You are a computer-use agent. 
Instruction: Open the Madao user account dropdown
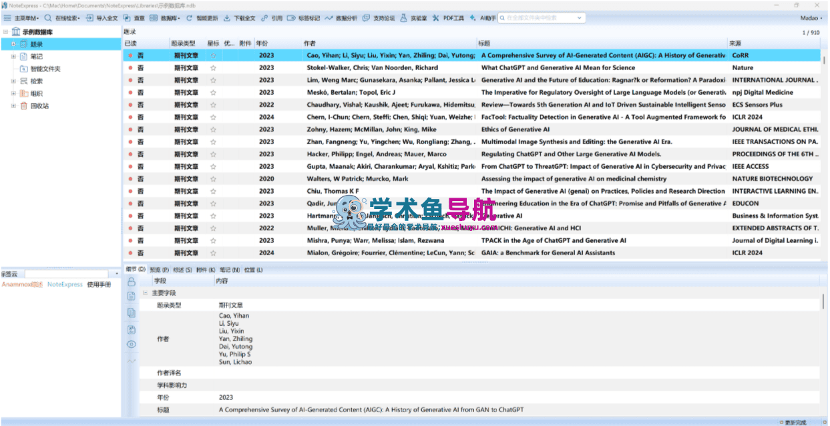(x=811, y=18)
